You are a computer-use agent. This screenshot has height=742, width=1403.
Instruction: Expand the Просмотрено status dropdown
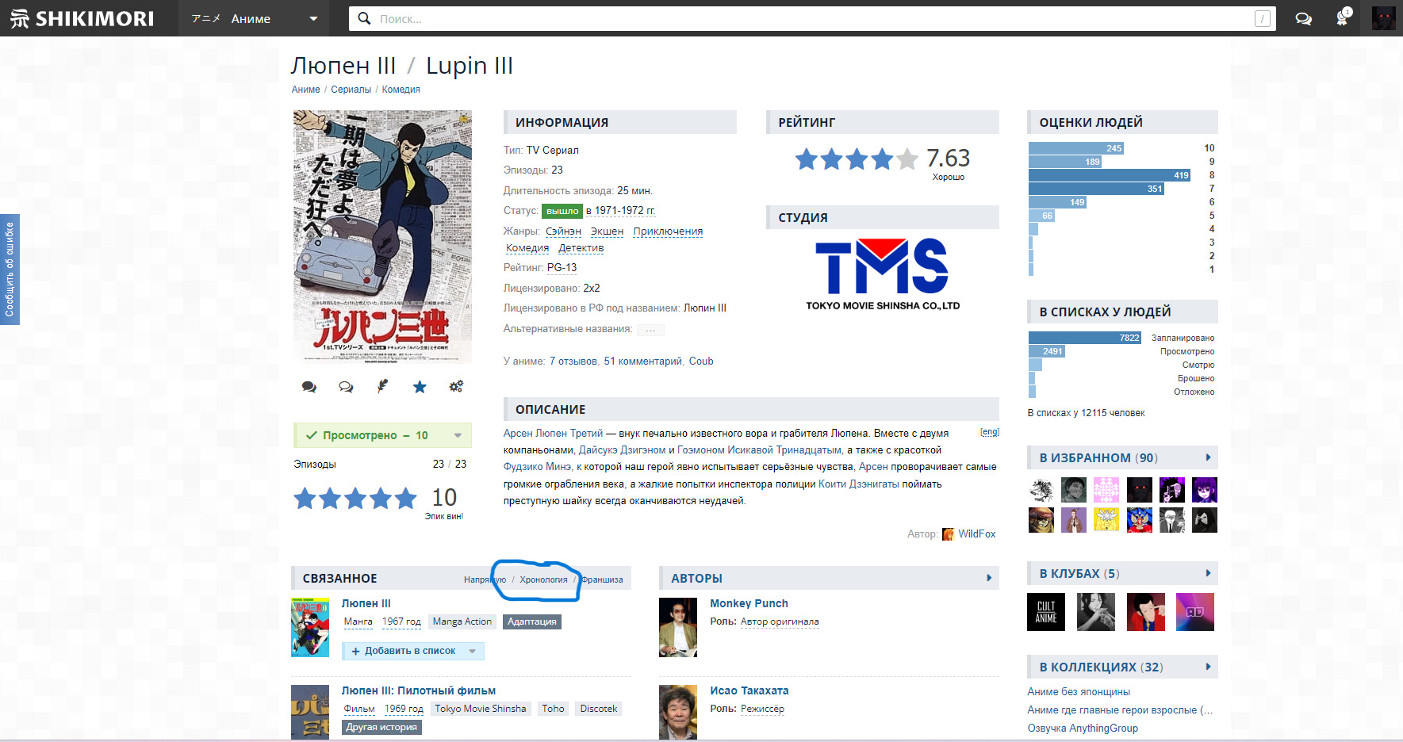(x=458, y=435)
